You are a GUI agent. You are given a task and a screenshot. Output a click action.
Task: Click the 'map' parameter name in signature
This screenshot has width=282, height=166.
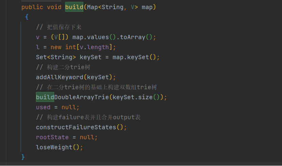[x=147, y=7]
